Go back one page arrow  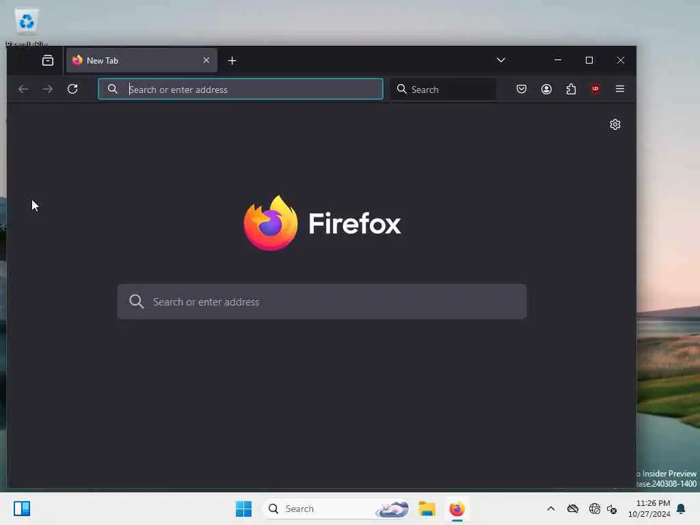pos(23,90)
